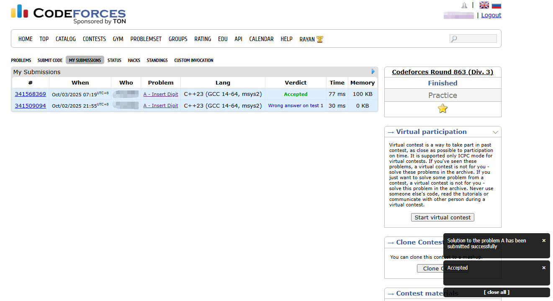Switch to the PROBLEMS tab

pyautogui.click(x=21, y=60)
